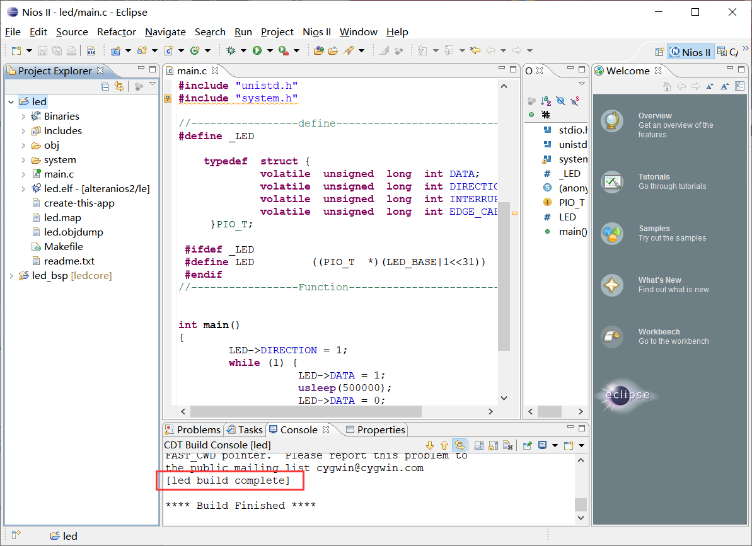Image resolution: width=752 pixels, height=546 pixels.
Task: Toggle Link with Editor in Project Explorer
Action: coord(119,87)
